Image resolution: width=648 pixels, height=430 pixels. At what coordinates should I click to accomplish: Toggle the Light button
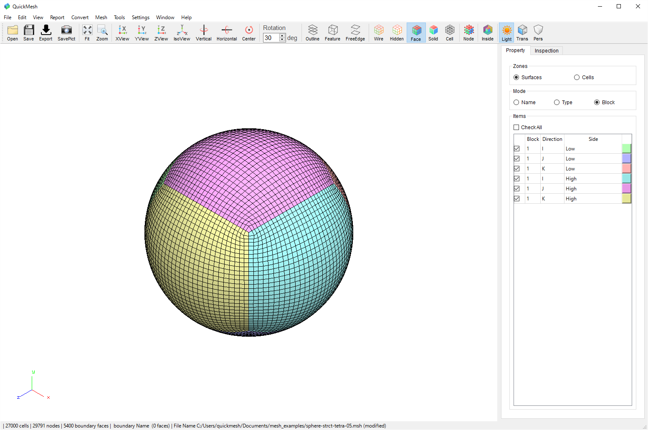(x=507, y=32)
